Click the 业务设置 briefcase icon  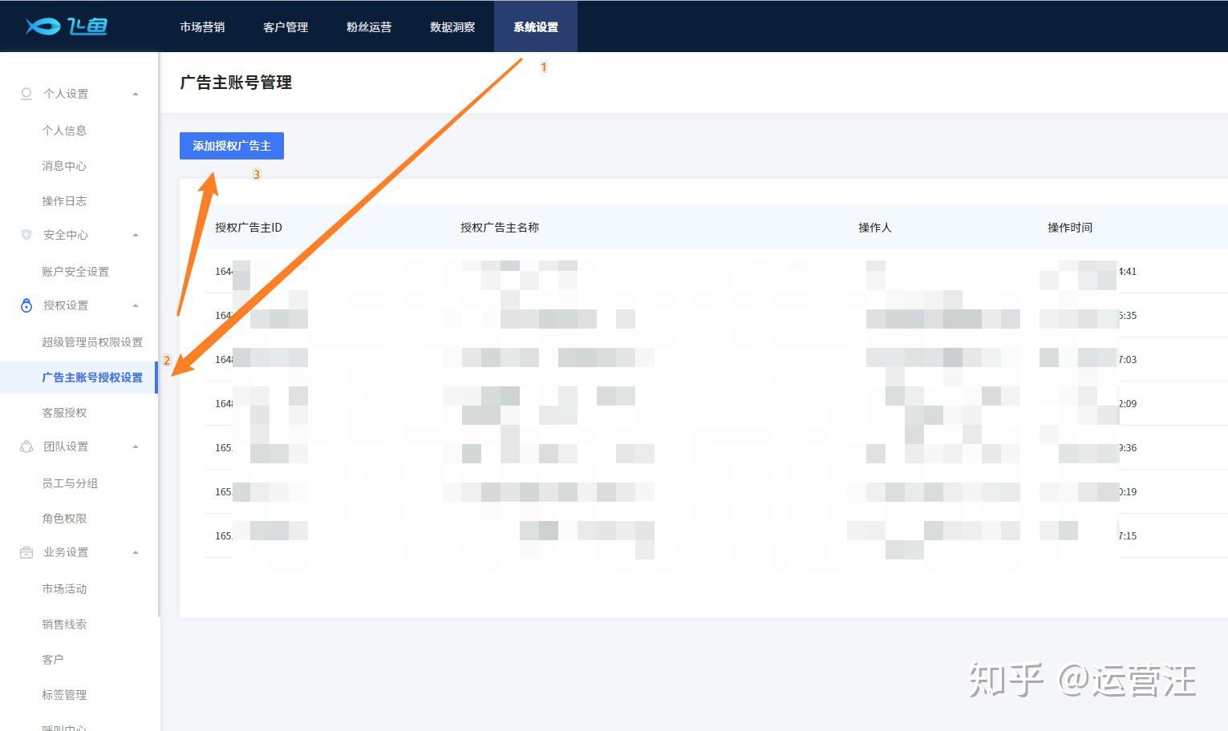26,552
